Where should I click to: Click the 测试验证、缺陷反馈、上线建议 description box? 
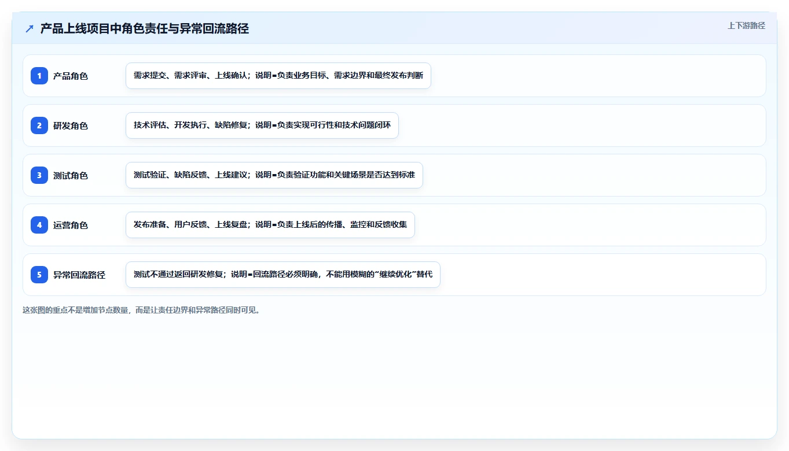[274, 175]
